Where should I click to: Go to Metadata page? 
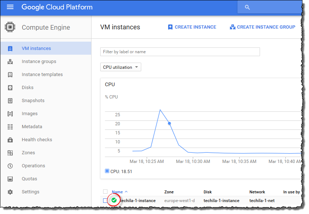(x=32, y=127)
